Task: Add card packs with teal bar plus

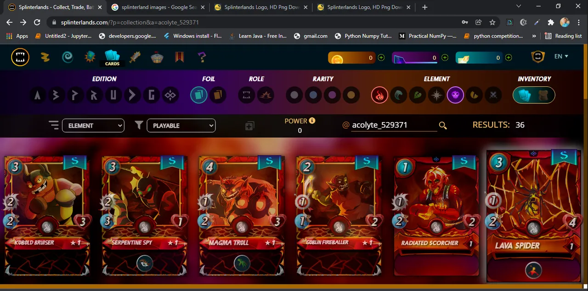Action: [509, 58]
